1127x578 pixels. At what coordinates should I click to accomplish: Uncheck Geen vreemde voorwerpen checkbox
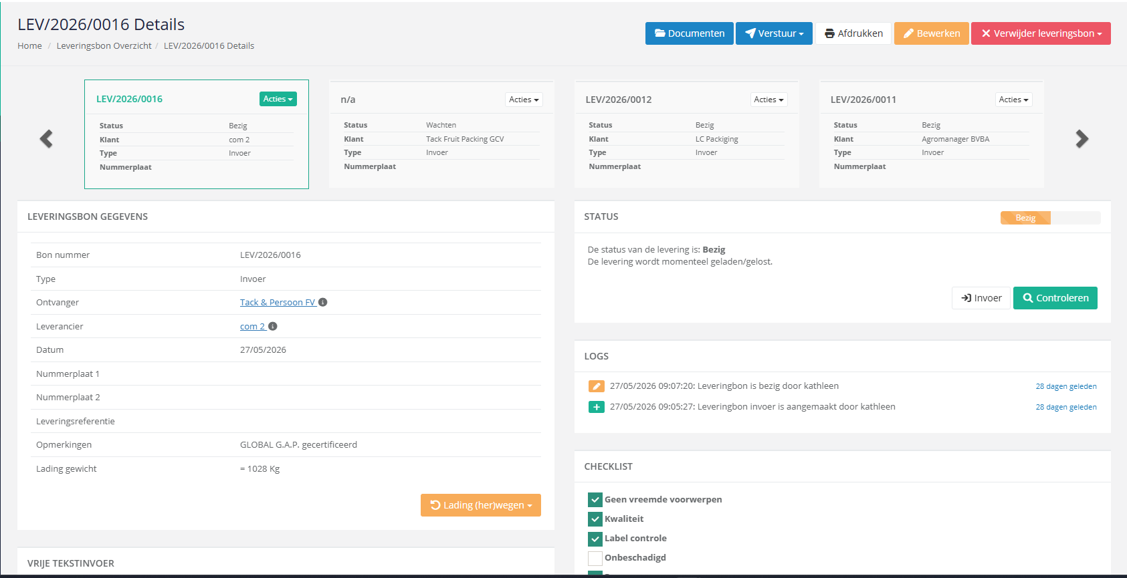(x=595, y=500)
